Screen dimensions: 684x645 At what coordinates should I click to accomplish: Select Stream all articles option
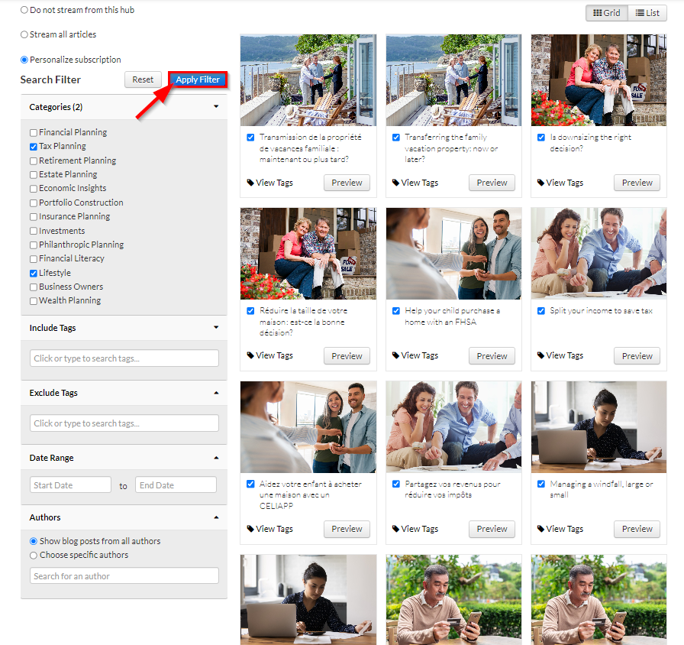click(24, 34)
